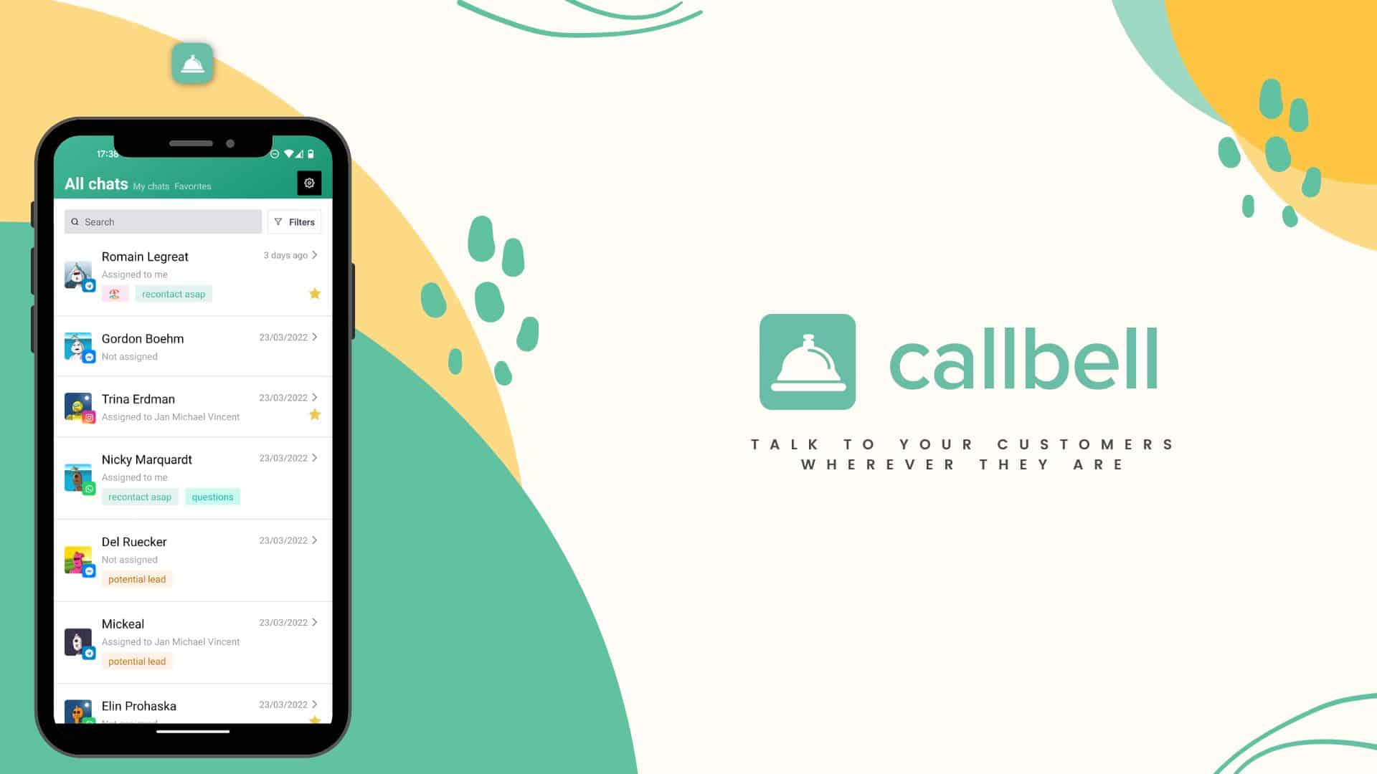Click the WhatsApp channel icon on Nicky Marquardt
The image size is (1377, 774).
pos(89,486)
